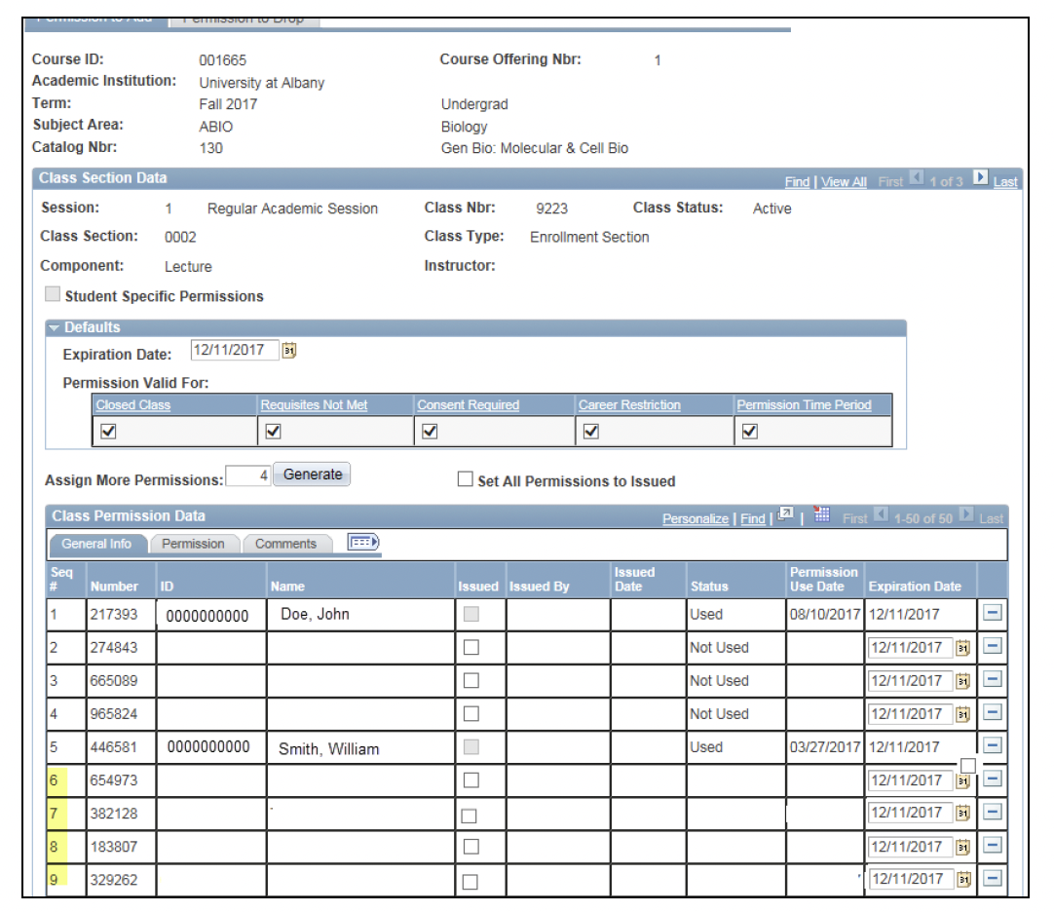Click View All link in Class Section

844,182
